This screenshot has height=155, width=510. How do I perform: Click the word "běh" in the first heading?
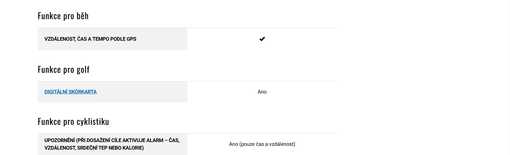[x=82, y=16]
